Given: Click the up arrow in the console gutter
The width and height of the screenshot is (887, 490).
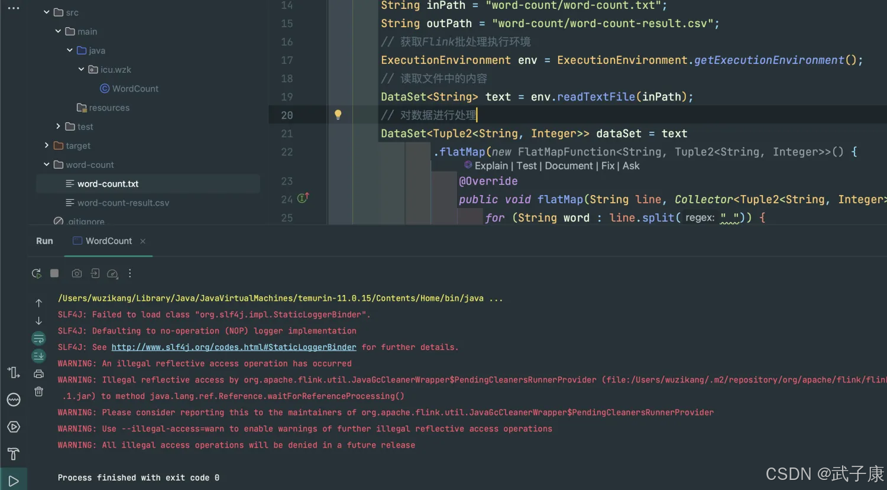Looking at the screenshot, I should pyautogui.click(x=38, y=303).
